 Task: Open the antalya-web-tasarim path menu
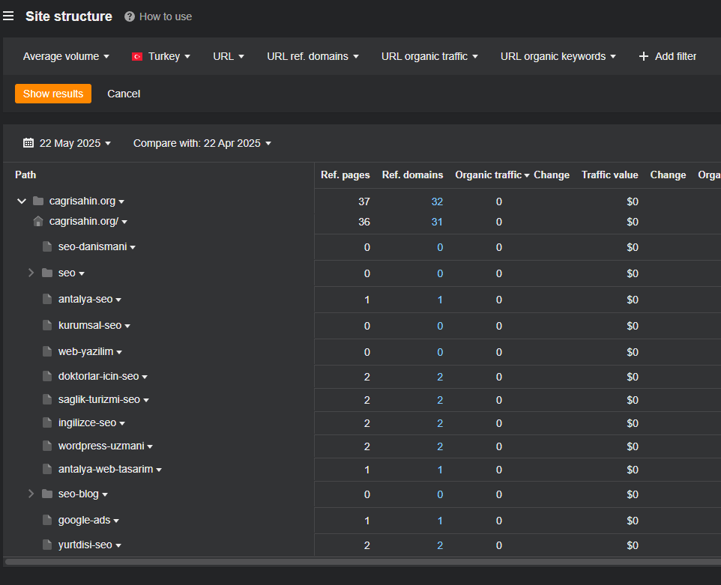point(159,470)
